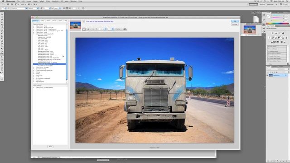Viewport: 290px width, 163px height.
Task: Collapse Color Films - Slide (grain off) category
Action: click(34, 34)
